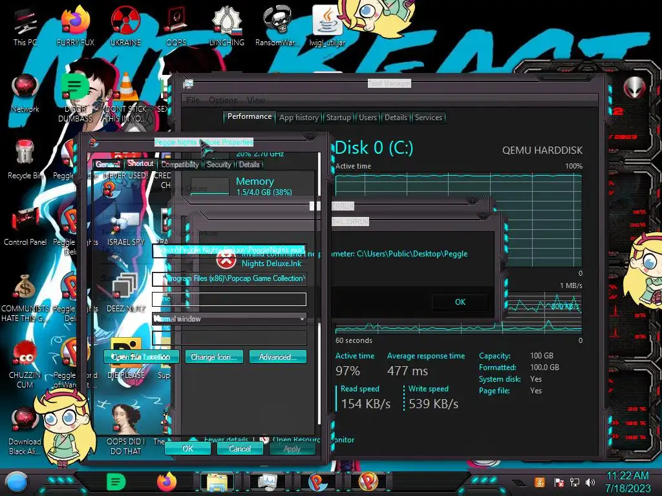Open the taskbar clock showing 11:22 AM

tap(627, 482)
